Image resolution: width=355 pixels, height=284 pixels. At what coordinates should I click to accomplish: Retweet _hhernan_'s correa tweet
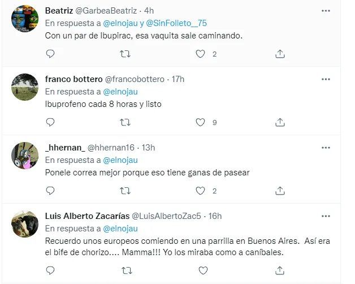[126, 191]
